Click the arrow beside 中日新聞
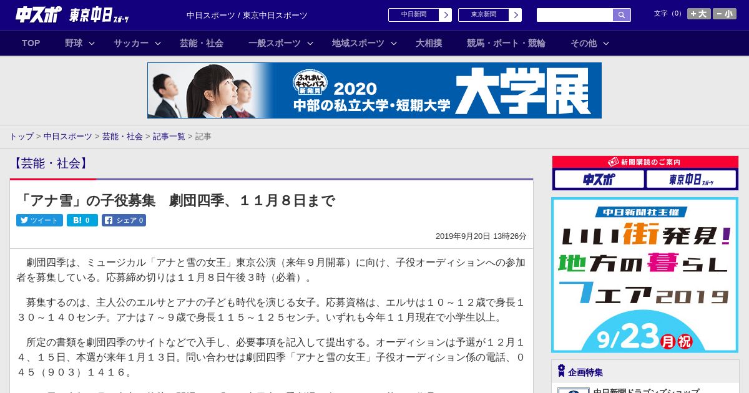 [446, 15]
